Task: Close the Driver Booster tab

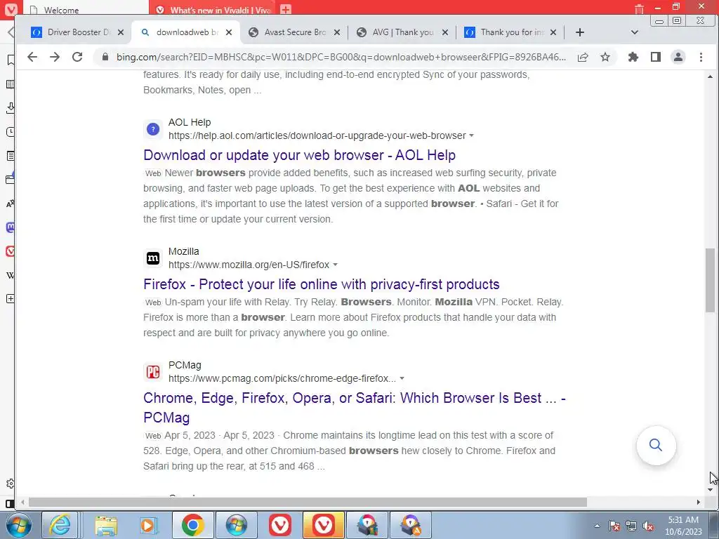Action: coord(121,32)
